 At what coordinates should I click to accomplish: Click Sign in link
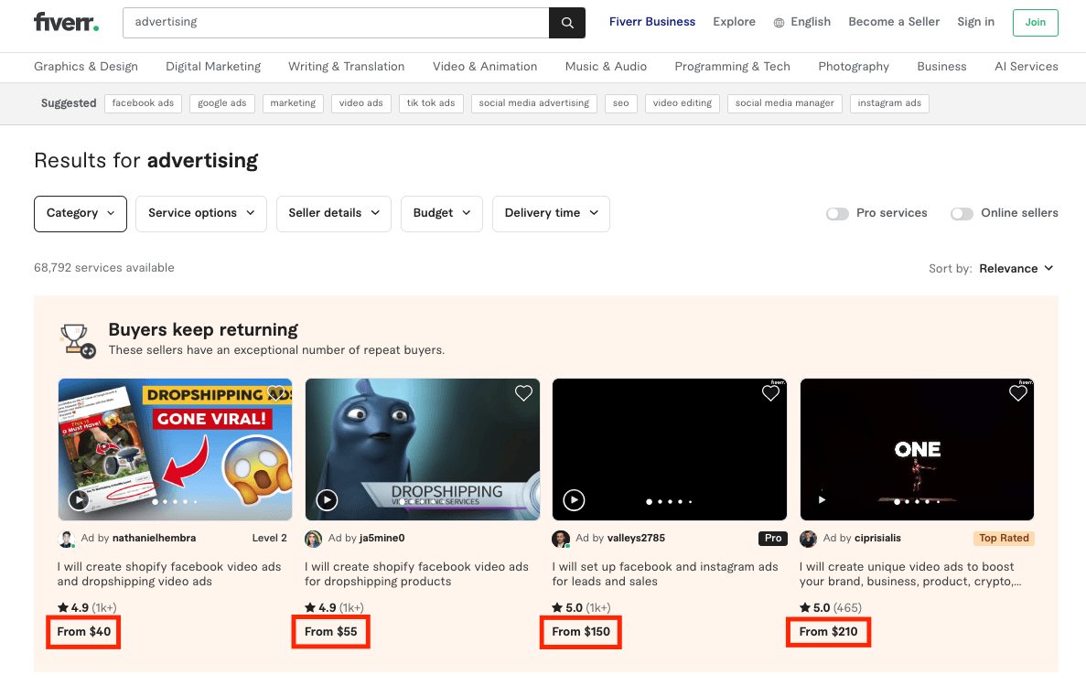(x=976, y=22)
